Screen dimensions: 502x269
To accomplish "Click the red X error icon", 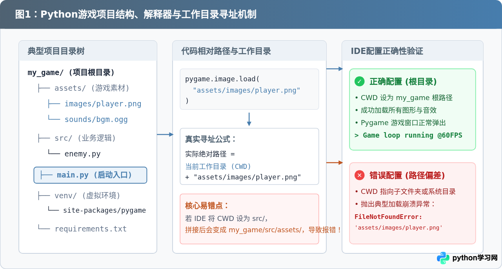I will click(x=360, y=175).
